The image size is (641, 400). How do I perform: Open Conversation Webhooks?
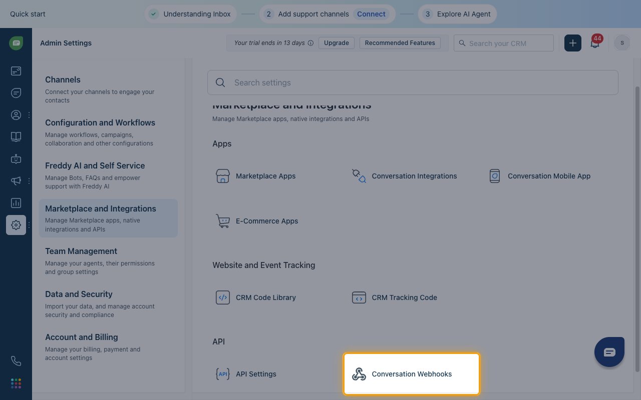pos(412,374)
